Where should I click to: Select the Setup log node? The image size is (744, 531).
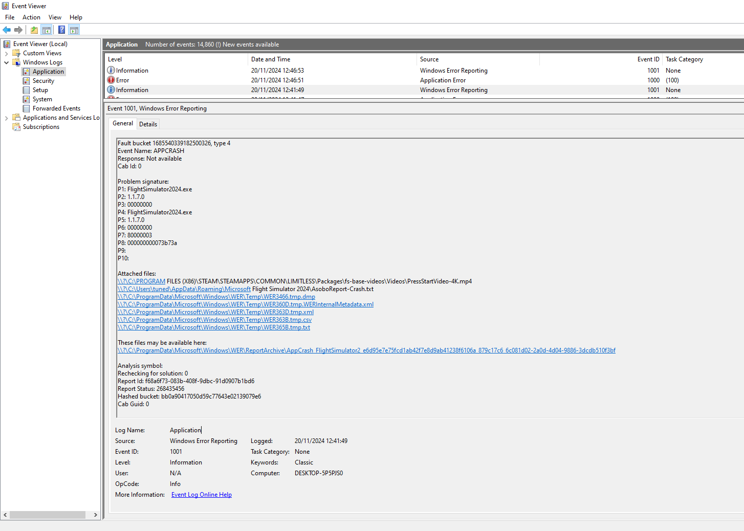(40, 90)
